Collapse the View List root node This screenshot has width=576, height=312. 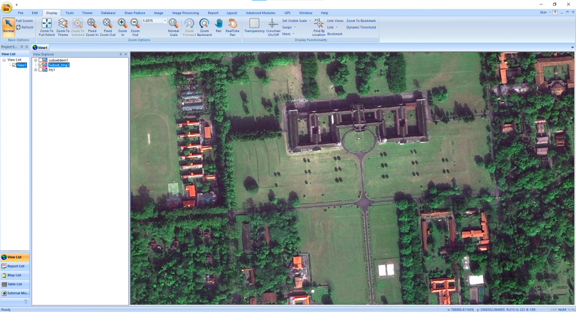click(x=4, y=60)
